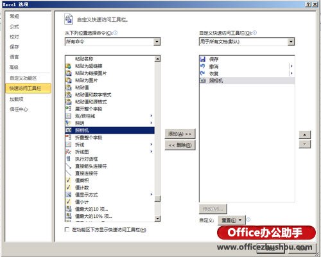
Task: Select the 粘贴为超链接 command icon
Action: (x=68, y=66)
